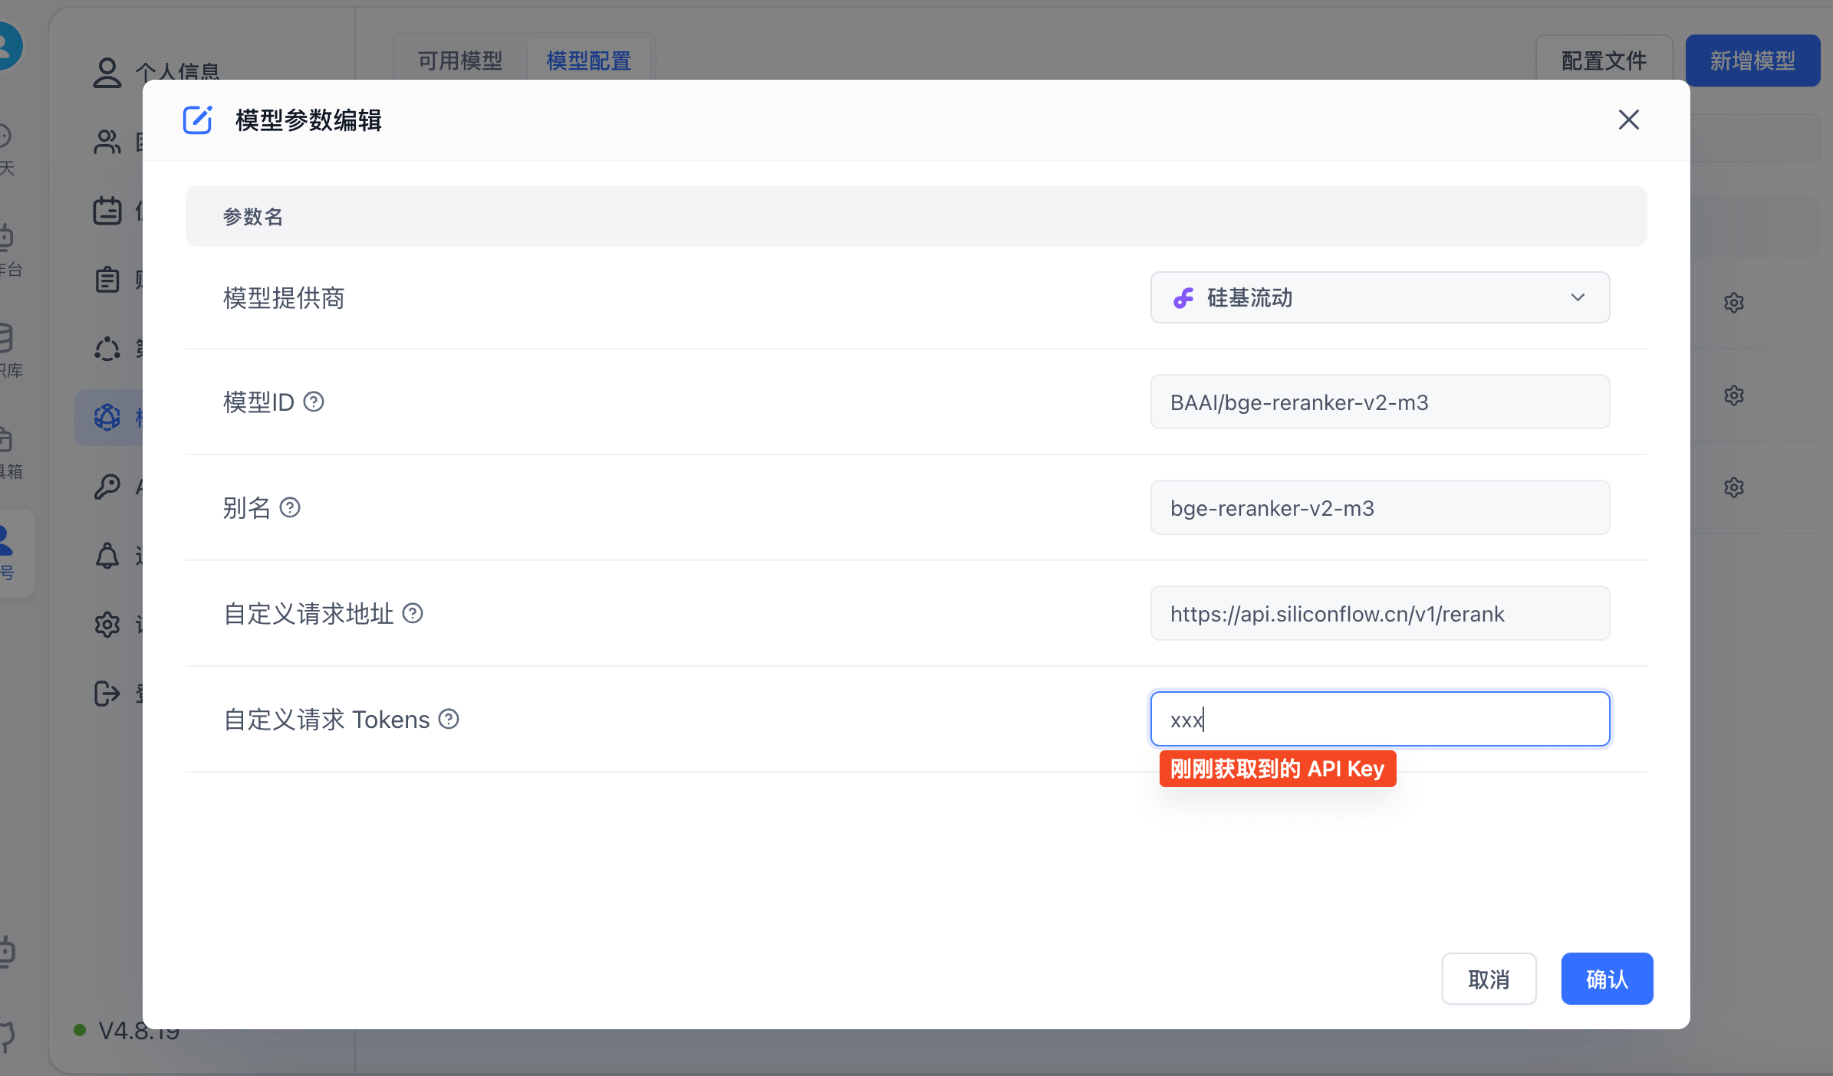This screenshot has width=1833, height=1076.
Task: Click the person icon beside 个人信息
Action: [107, 73]
